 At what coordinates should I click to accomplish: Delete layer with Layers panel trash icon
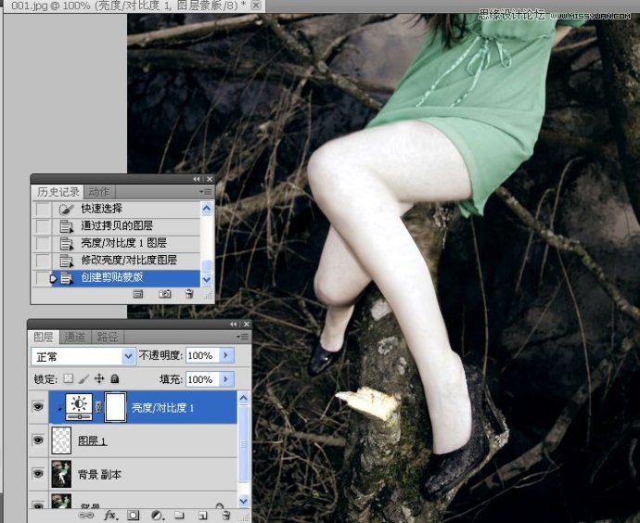[x=225, y=516]
